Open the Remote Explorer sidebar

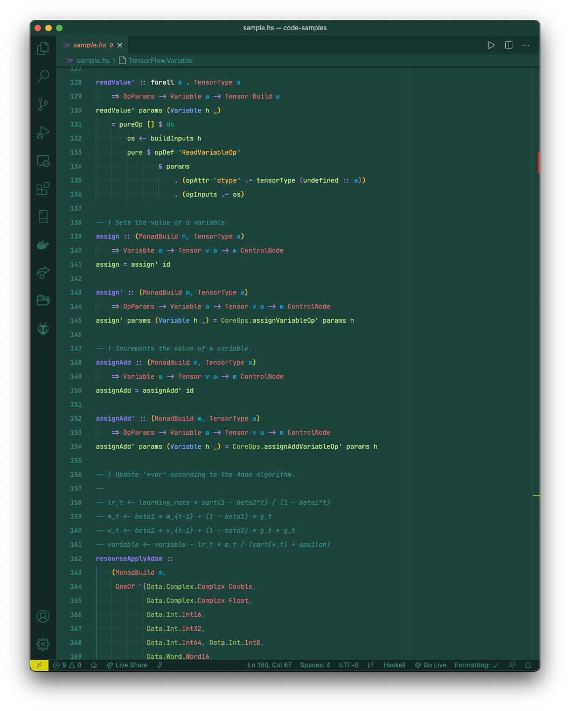click(43, 161)
